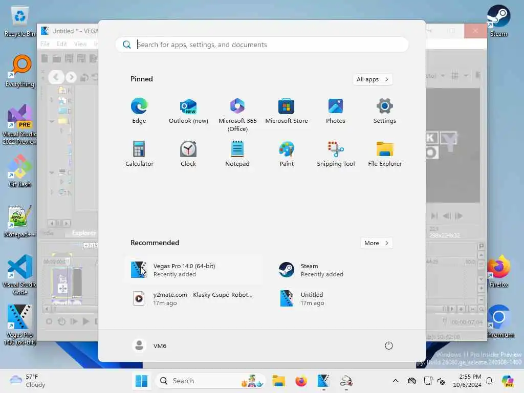Viewport: 524px width, 393px height.
Task: Click the taskbar Search box
Action: click(x=210, y=381)
